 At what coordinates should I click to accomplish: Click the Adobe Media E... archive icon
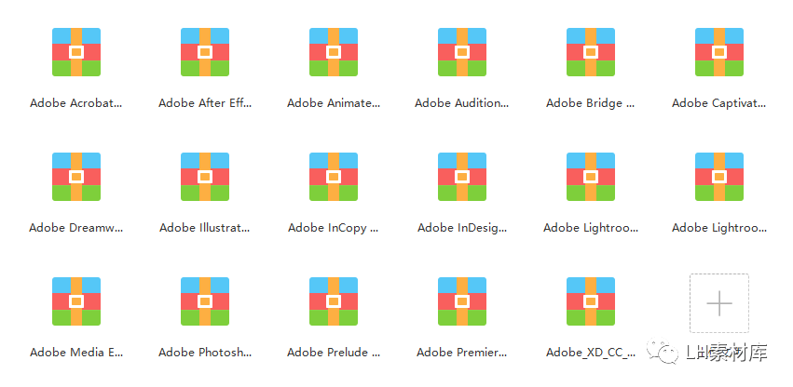click(x=76, y=301)
